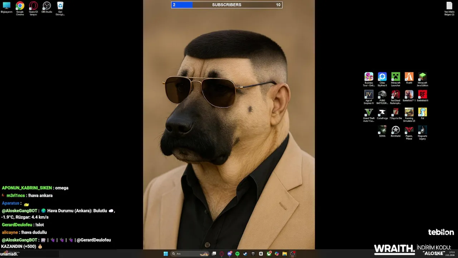Select the Minecraft Java Edition shortcut
This screenshot has height=258, width=458.
422,80
